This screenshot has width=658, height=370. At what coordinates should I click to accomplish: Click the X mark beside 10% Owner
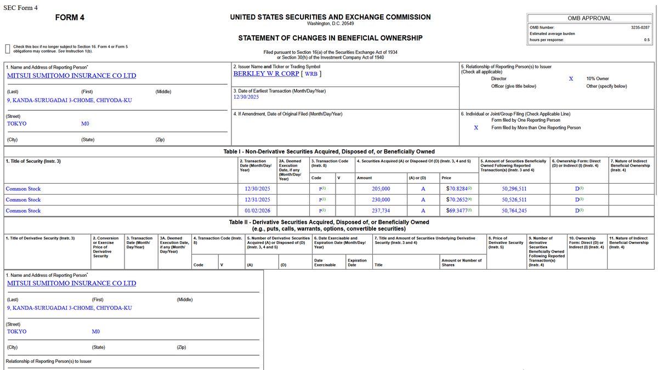pos(571,79)
